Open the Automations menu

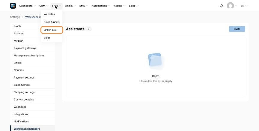99,6
